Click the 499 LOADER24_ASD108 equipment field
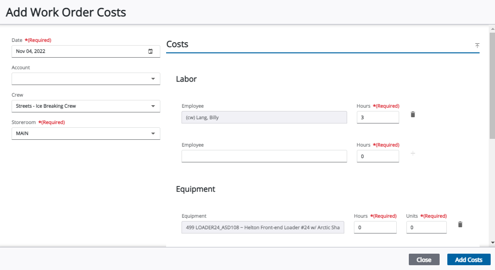Image resolution: width=495 pixels, height=270 pixels. pyautogui.click(x=262, y=227)
